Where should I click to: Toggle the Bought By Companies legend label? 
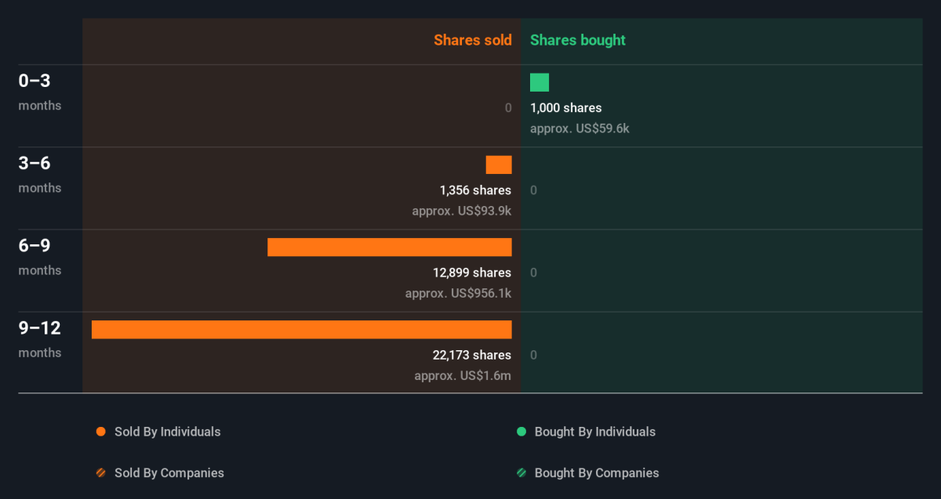597,473
